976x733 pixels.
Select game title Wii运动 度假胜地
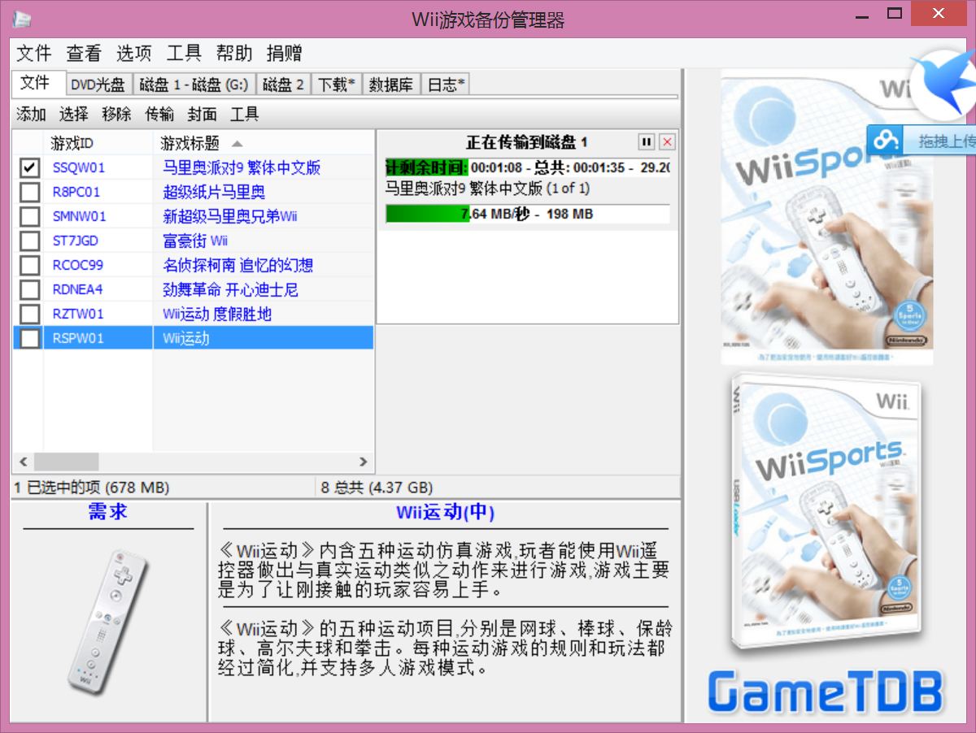pos(217,314)
